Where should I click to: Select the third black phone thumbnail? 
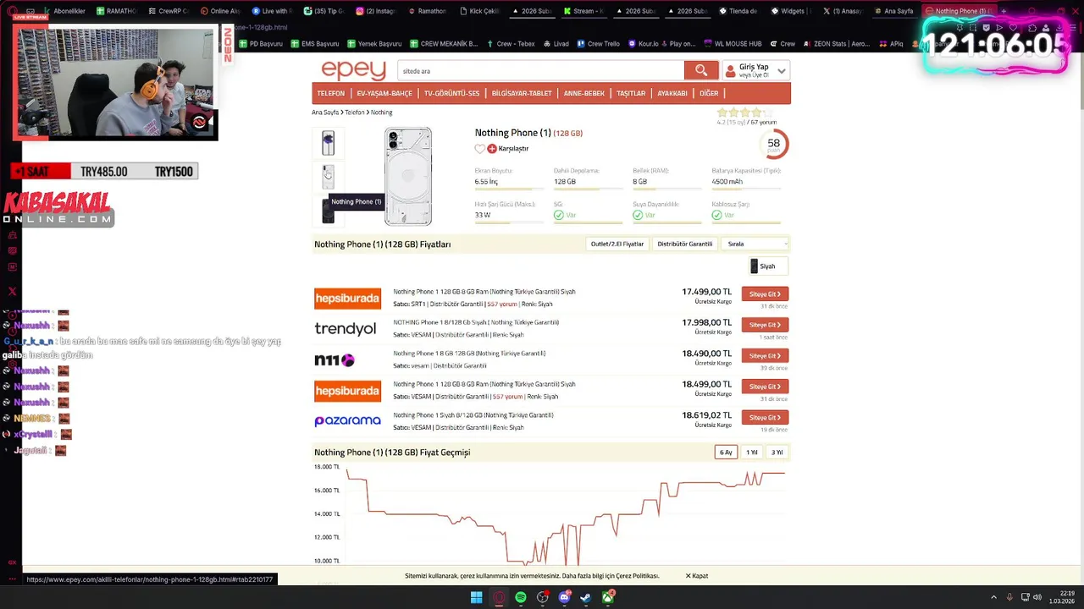point(329,211)
